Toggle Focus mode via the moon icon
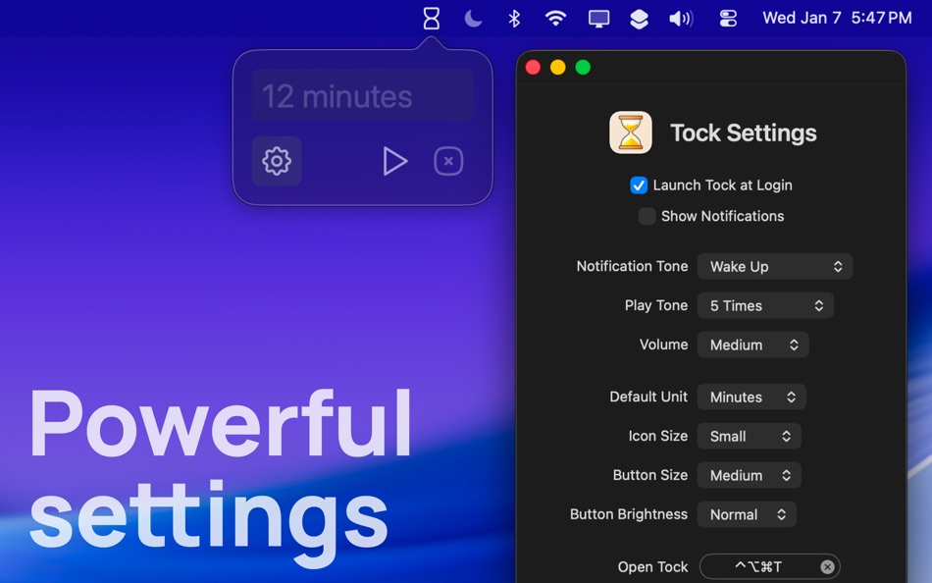 coord(472,17)
